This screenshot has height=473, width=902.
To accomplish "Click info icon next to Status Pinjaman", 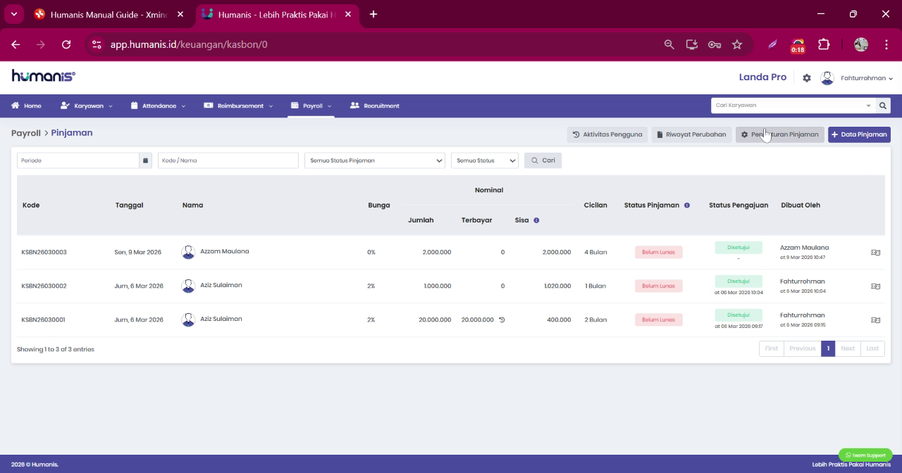I will [x=687, y=206].
